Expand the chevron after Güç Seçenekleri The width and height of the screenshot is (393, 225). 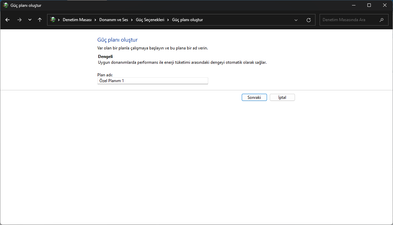pyautogui.click(x=168, y=20)
